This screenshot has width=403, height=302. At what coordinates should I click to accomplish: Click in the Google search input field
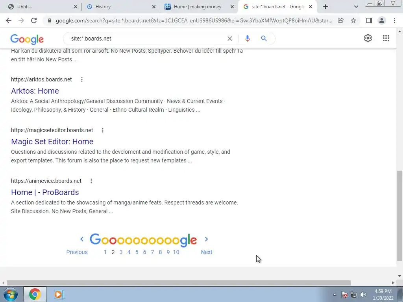146,39
